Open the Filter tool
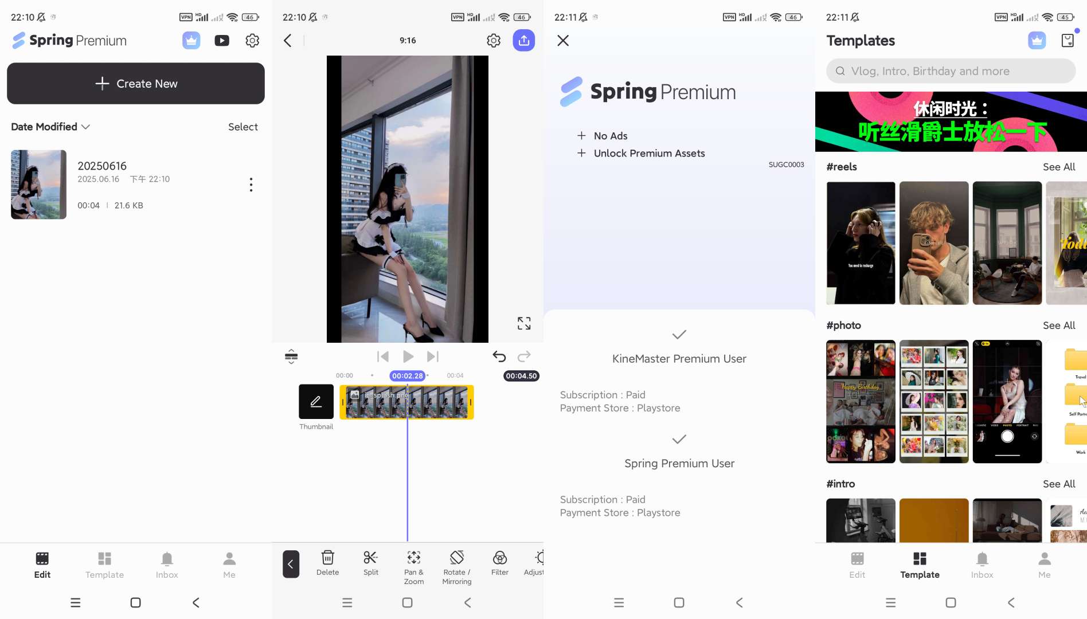The width and height of the screenshot is (1087, 619). point(500,563)
